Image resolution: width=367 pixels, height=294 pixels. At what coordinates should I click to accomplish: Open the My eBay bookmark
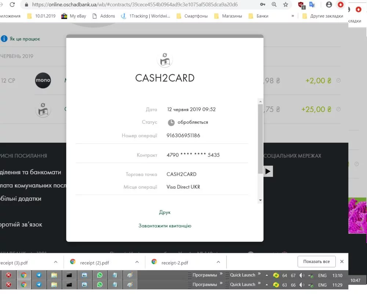[74, 16]
